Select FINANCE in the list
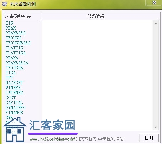Viewport: 162px width, 144px height. tap(14, 112)
